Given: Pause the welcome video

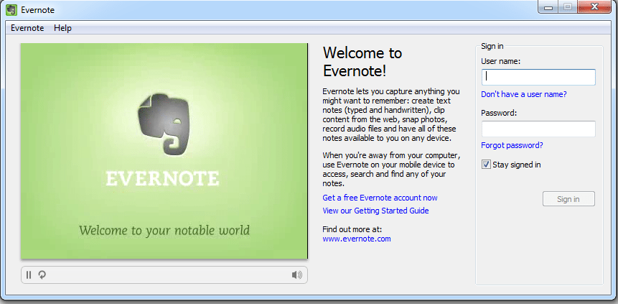Looking at the screenshot, I should (x=29, y=275).
